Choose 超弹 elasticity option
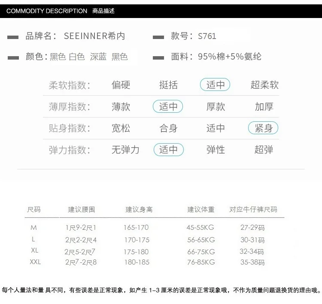The image size is (322, 304). 264,150
